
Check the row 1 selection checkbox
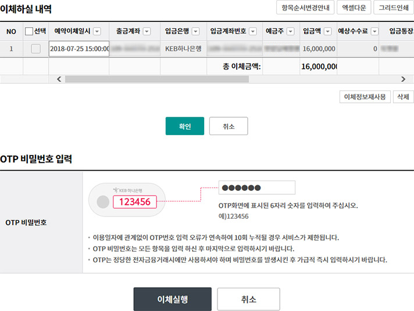click(35, 49)
